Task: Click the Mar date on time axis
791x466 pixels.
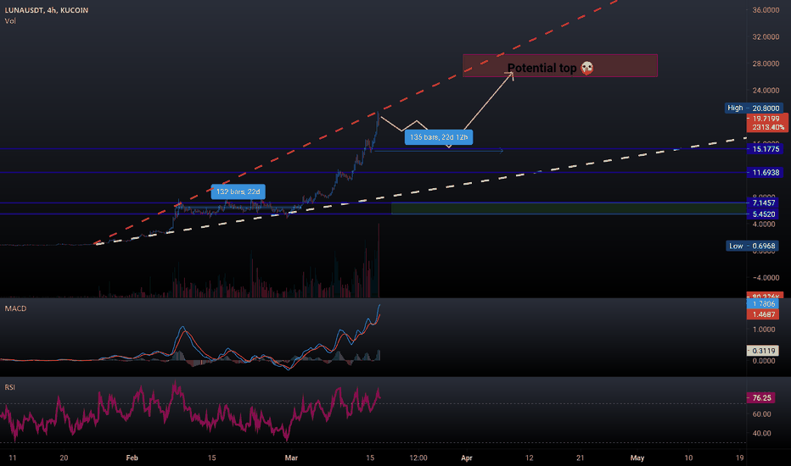Action: (x=291, y=458)
